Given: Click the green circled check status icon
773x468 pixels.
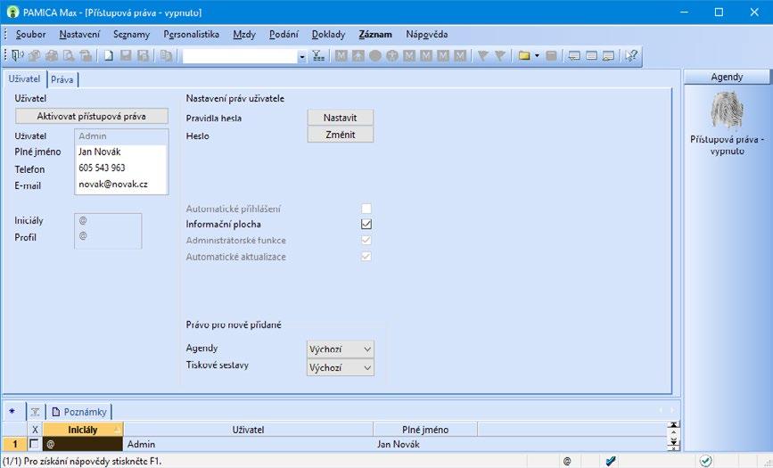Looking at the screenshot, I should (x=705, y=461).
